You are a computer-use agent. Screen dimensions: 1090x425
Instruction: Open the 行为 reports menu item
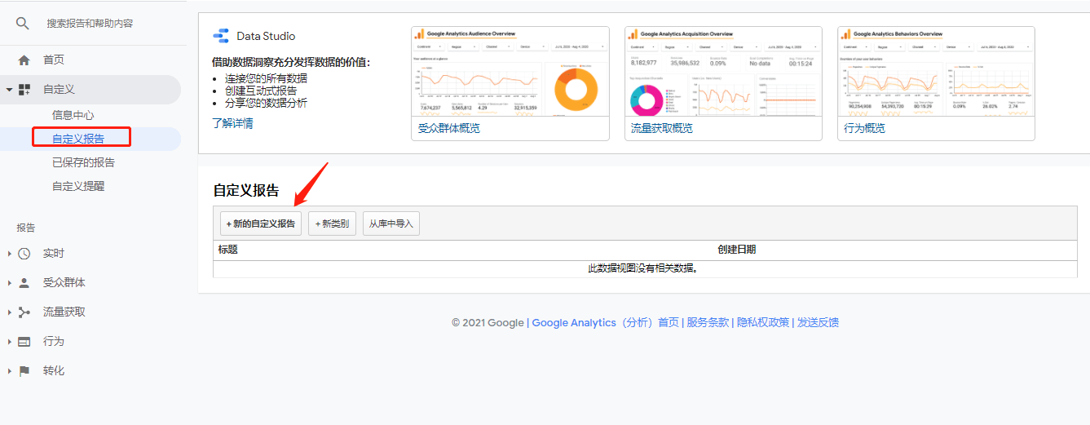click(x=54, y=342)
